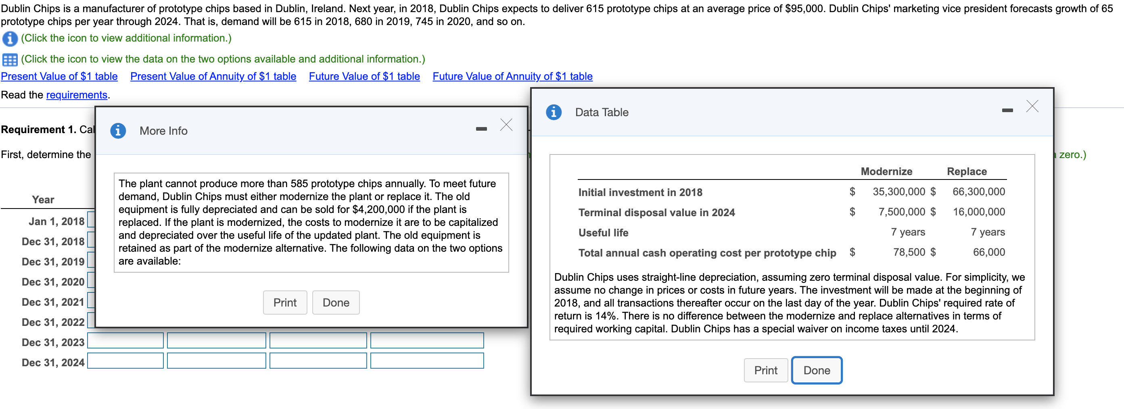Screen dimensions: 1124x409
Task: Click the blue info icon for additional information
Action: tap(10, 39)
